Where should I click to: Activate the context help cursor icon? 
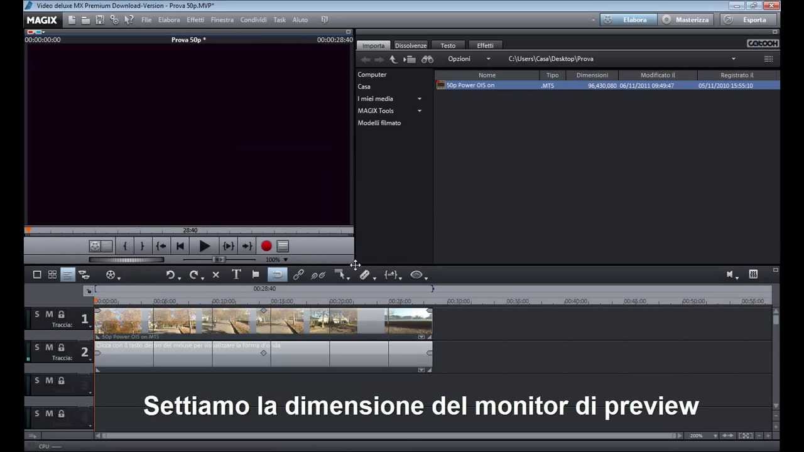129,20
